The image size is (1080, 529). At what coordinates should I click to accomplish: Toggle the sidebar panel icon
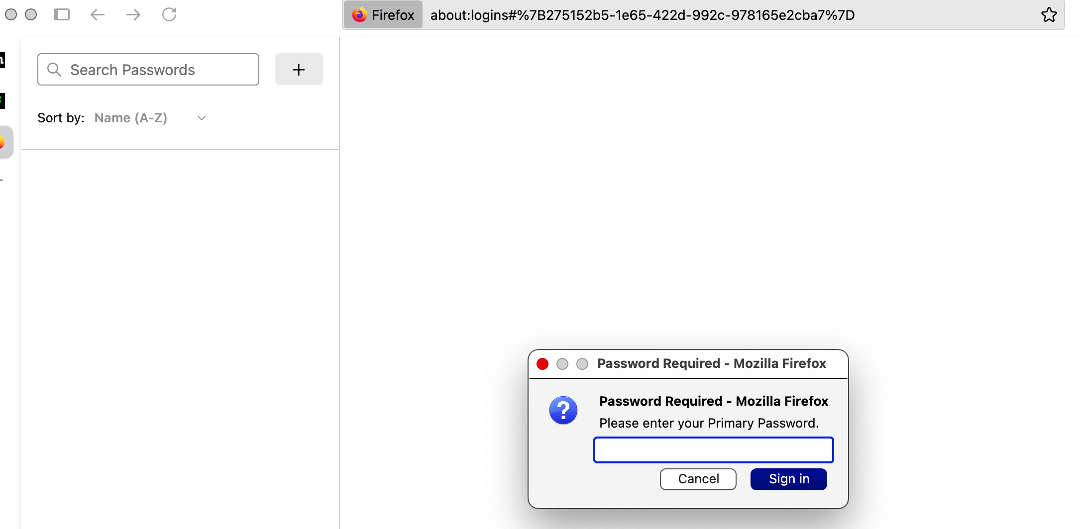click(x=62, y=14)
